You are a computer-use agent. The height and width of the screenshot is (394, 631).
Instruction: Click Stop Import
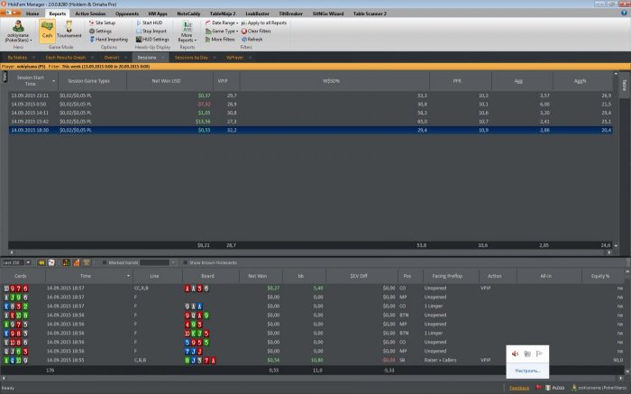(x=151, y=31)
